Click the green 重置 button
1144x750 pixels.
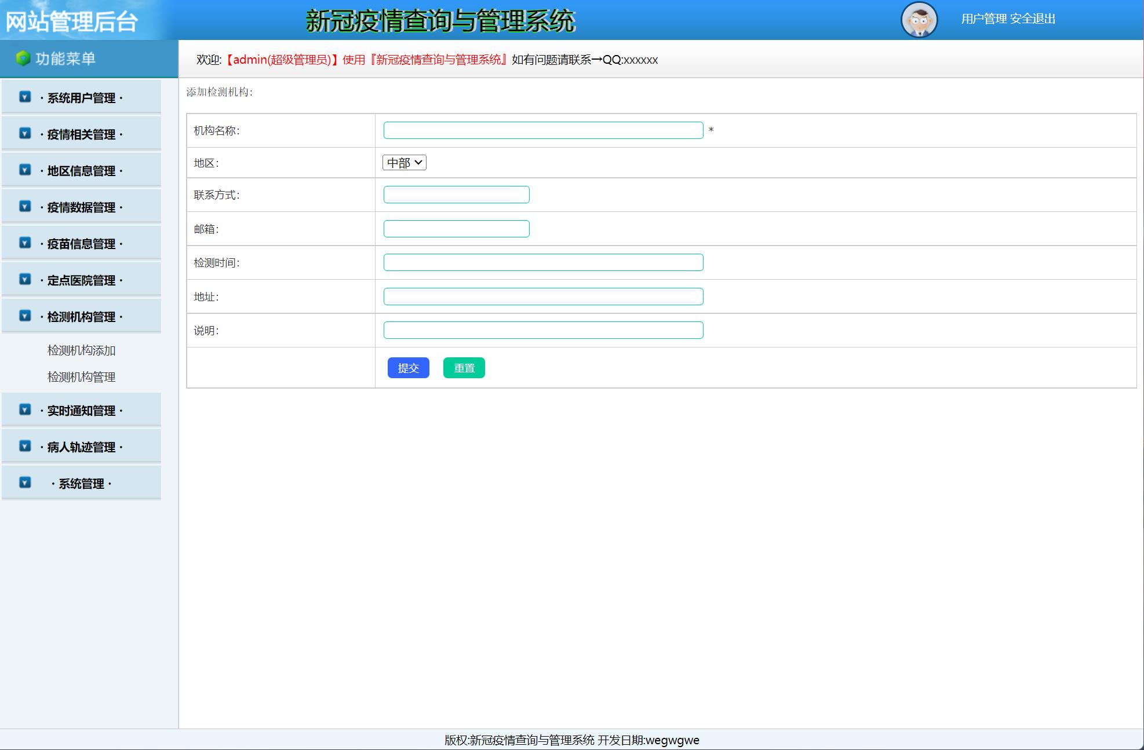[x=464, y=368]
